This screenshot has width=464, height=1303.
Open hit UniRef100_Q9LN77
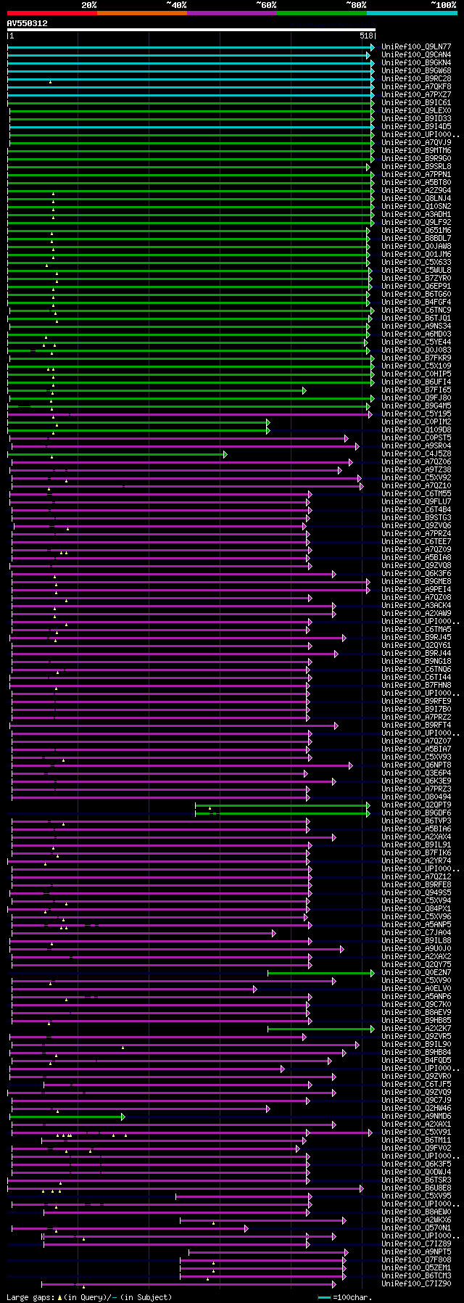(x=416, y=46)
